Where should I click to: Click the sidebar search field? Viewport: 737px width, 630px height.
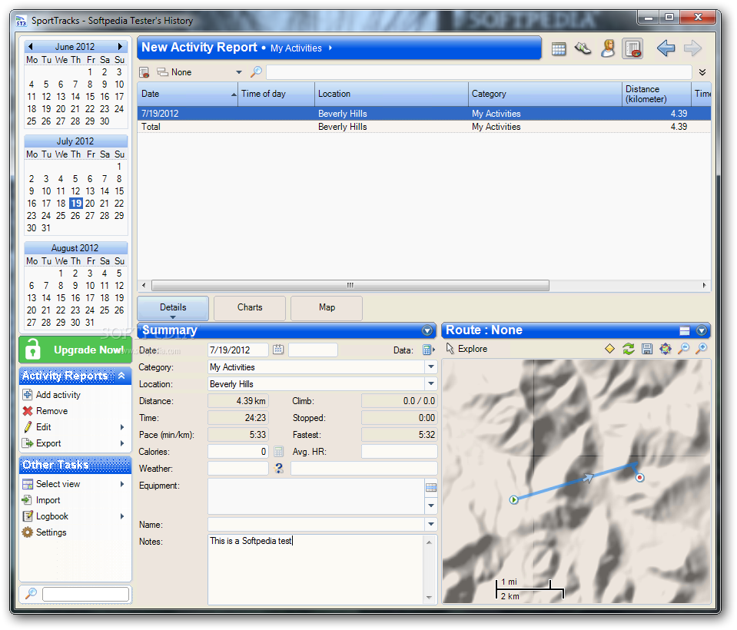coord(85,594)
